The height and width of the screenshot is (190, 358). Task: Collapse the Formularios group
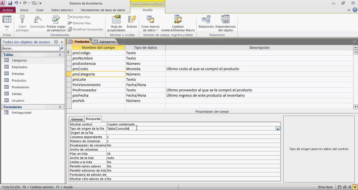[60, 107]
